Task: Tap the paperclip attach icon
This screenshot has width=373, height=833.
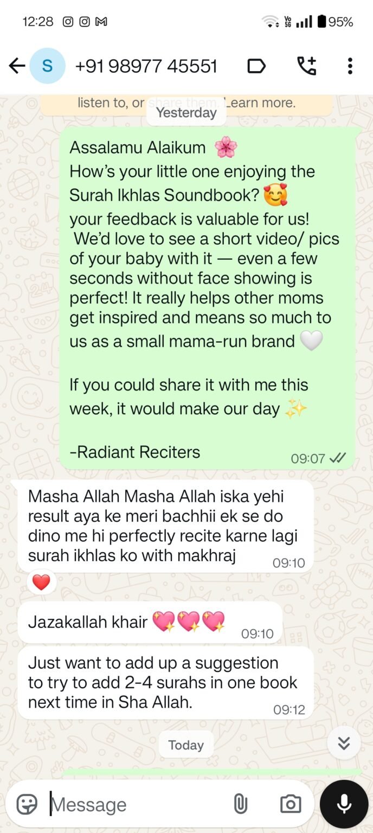Action: point(241,804)
